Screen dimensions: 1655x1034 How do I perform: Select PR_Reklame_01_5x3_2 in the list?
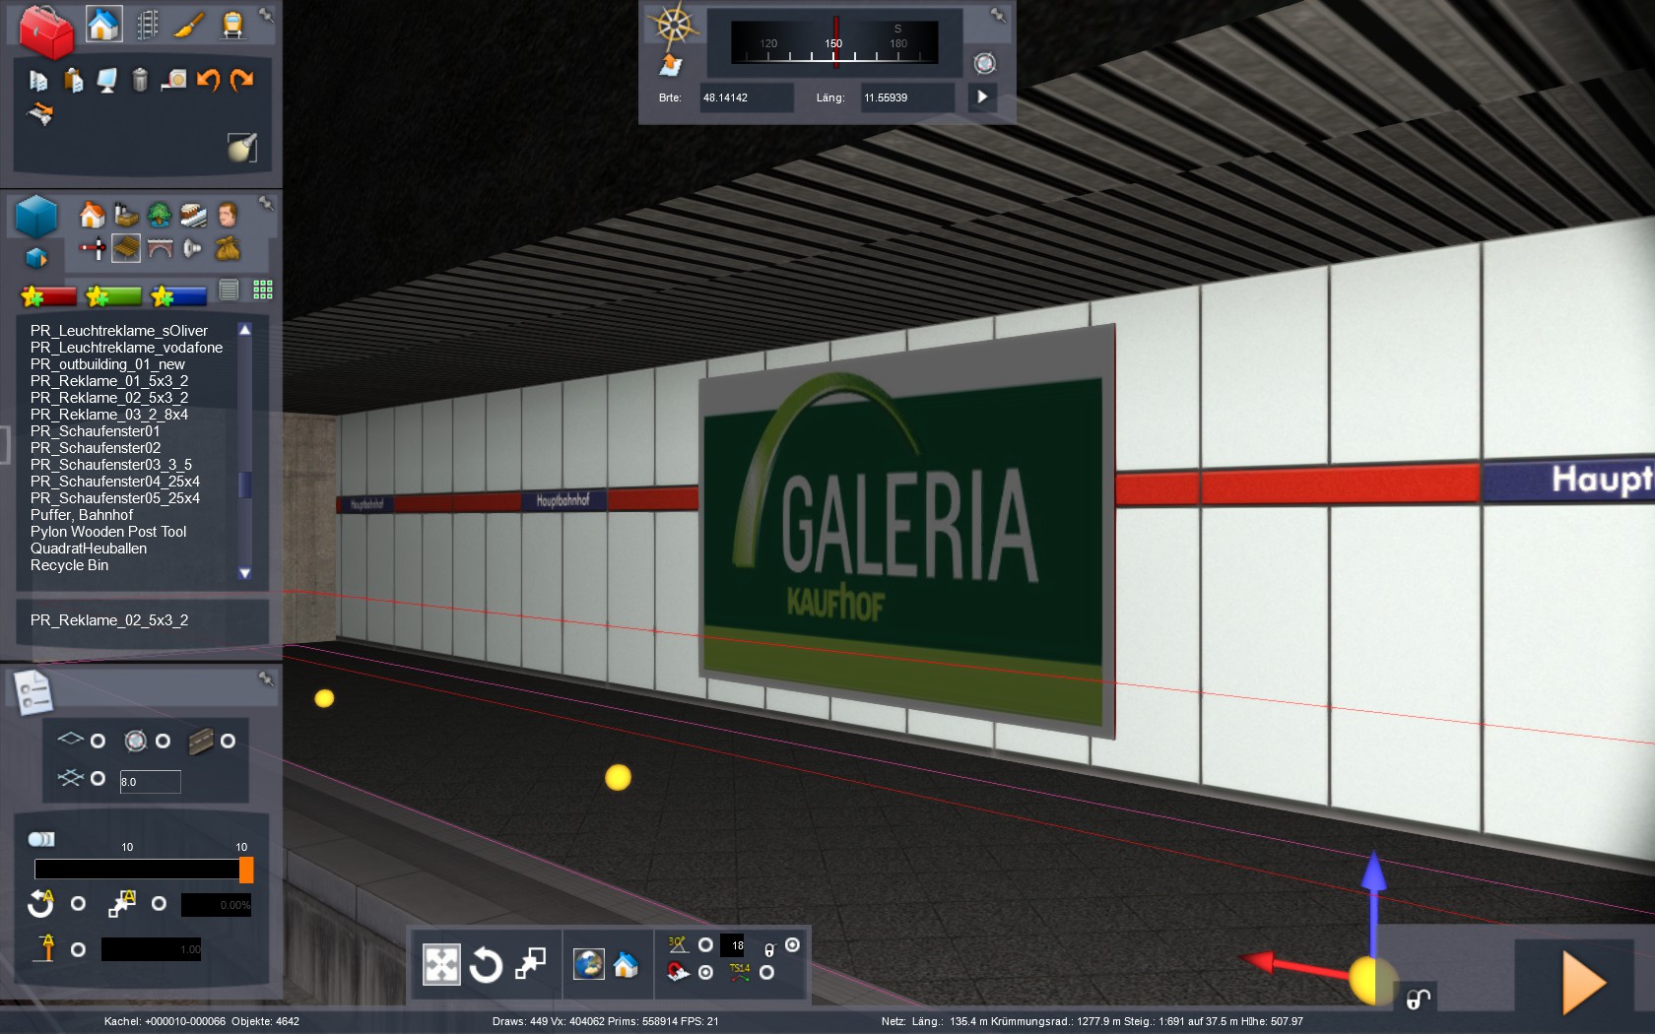coord(109,381)
